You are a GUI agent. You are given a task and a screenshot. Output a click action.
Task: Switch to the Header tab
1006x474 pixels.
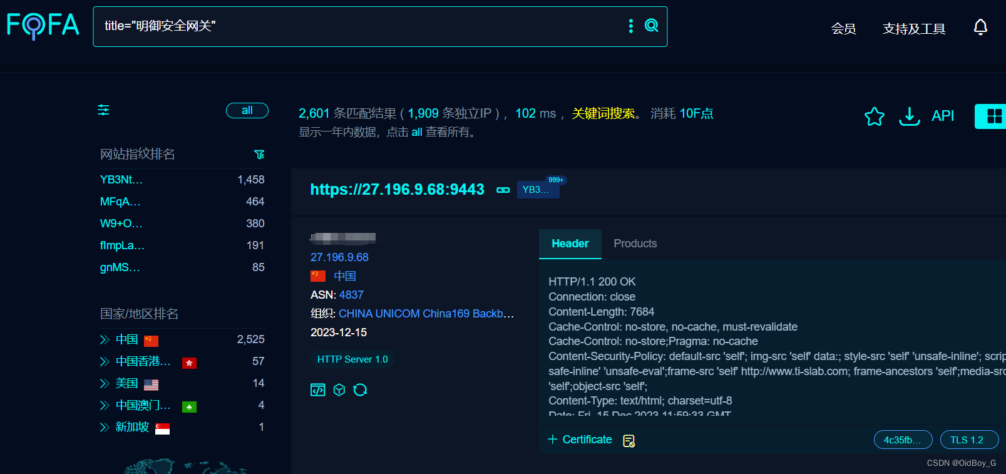(x=570, y=244)
